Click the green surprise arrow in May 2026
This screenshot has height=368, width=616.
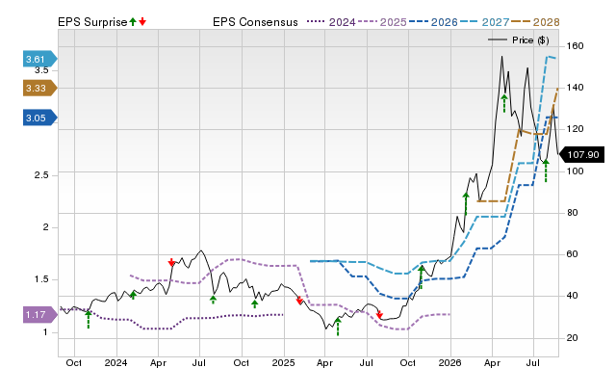tap(504, 103)
